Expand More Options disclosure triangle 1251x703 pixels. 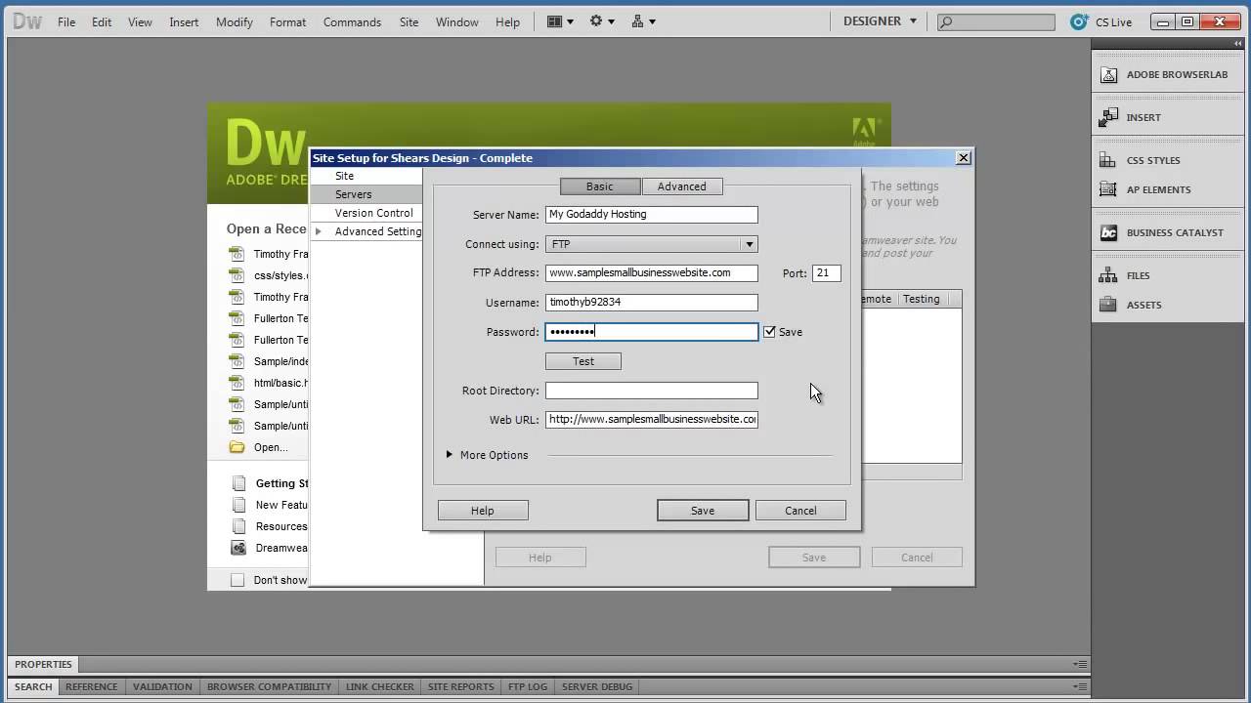coord(450,455)
